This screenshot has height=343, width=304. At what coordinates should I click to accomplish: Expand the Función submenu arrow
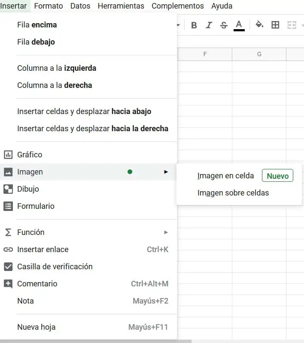tap(166, 232)
